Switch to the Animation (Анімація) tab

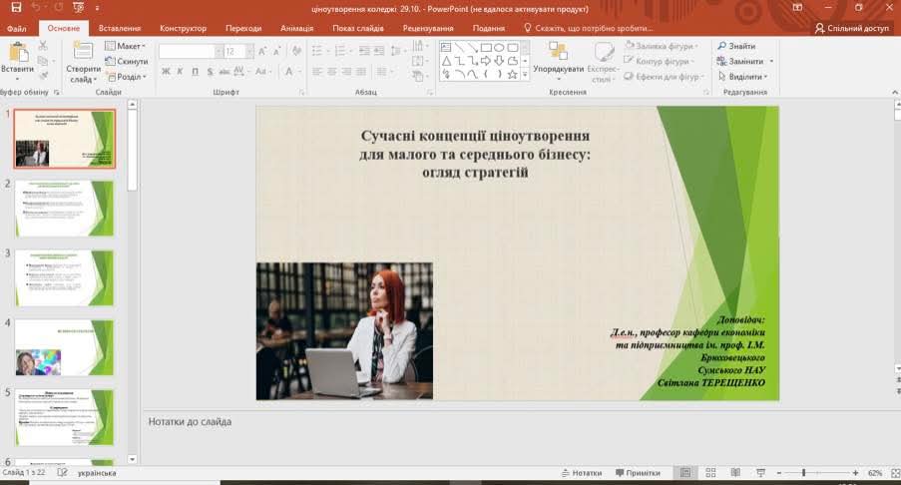[x=296, y=29]
